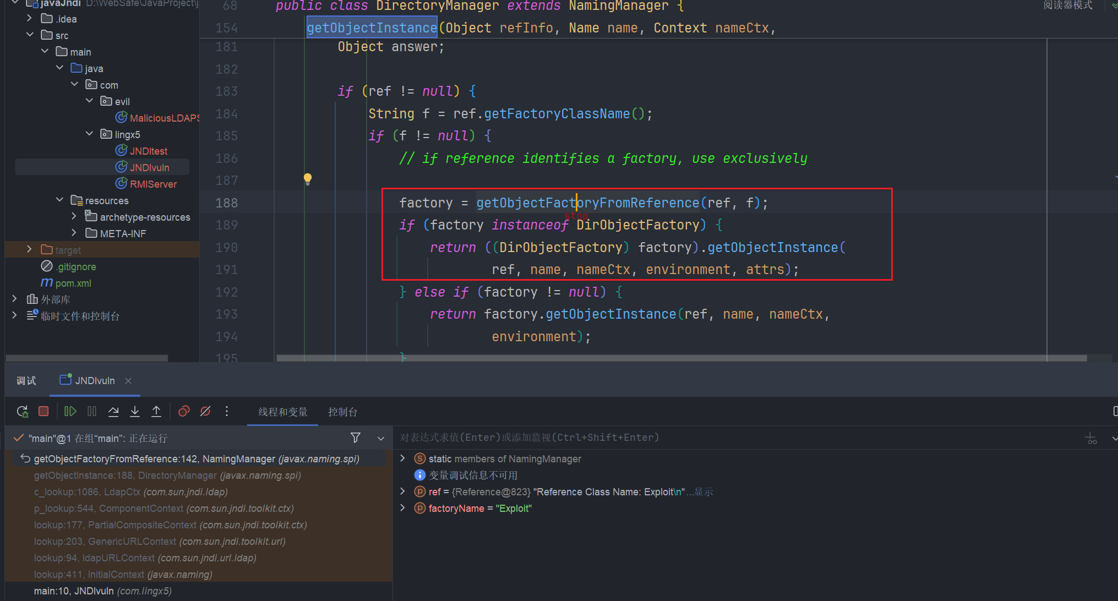
Task: Click the expression evaluation input field
Action: coord(738,438)
